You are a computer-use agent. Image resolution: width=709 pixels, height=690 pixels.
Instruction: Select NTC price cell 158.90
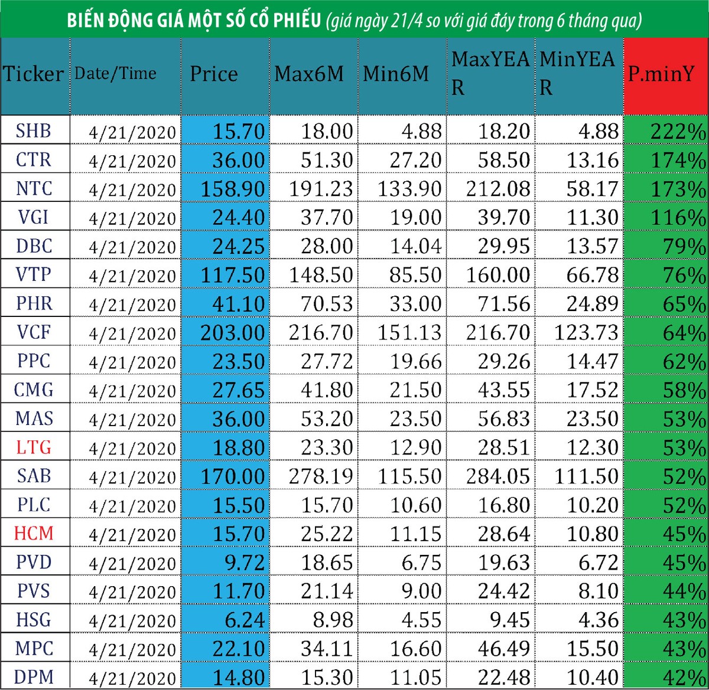click(232, 189)
